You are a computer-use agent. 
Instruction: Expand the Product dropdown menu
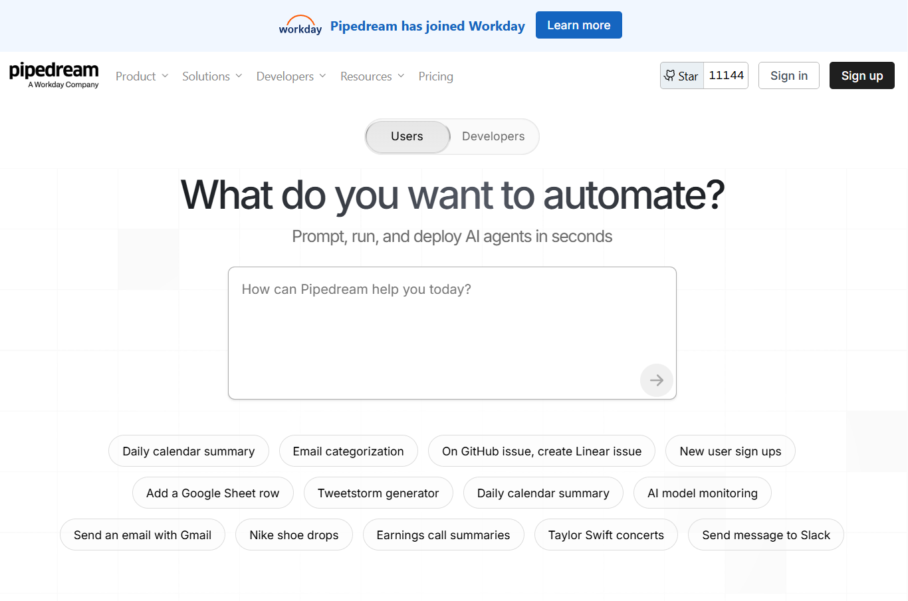point(142,76)
